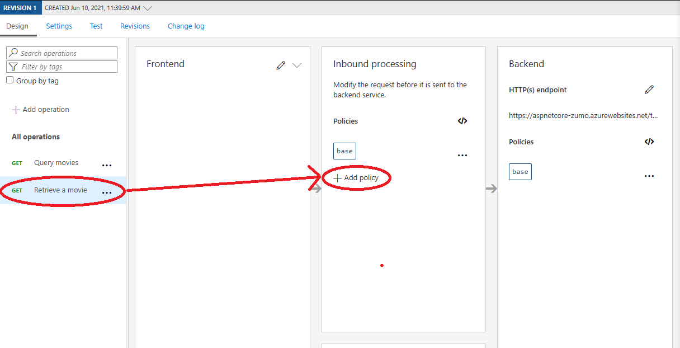Switch to the Settings tab
This screenshot has height=348, width=680.
coord(59,26)
